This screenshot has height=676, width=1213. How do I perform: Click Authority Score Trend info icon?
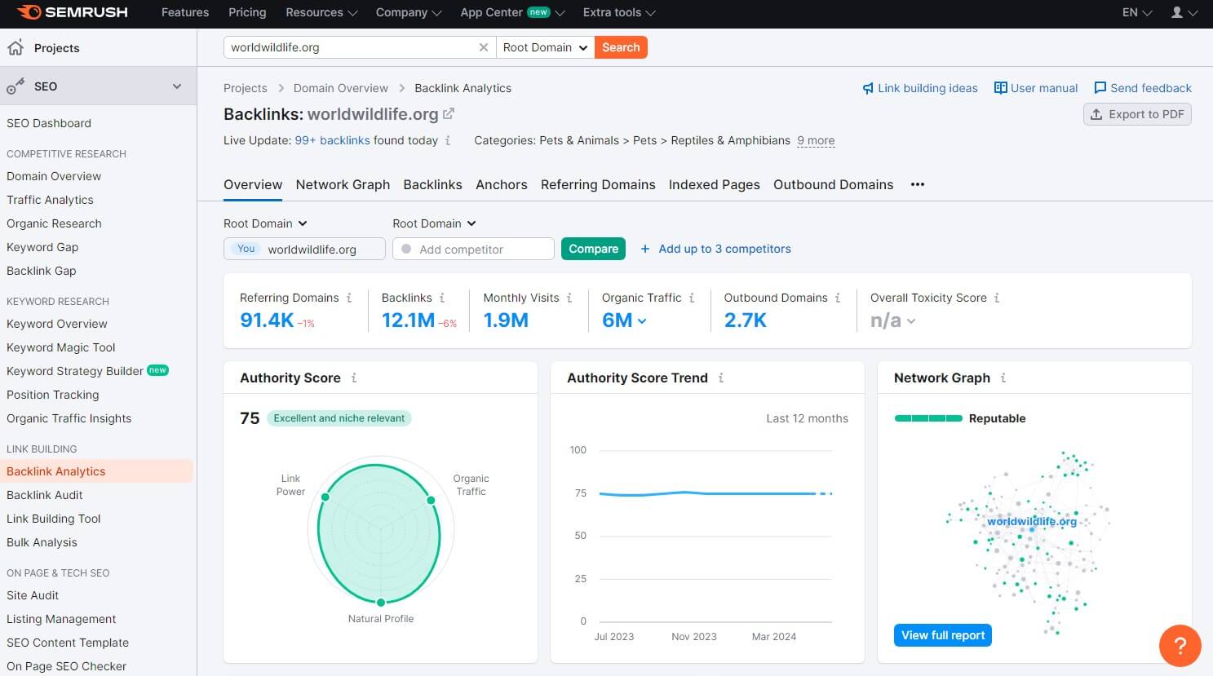tap(721, 378)
